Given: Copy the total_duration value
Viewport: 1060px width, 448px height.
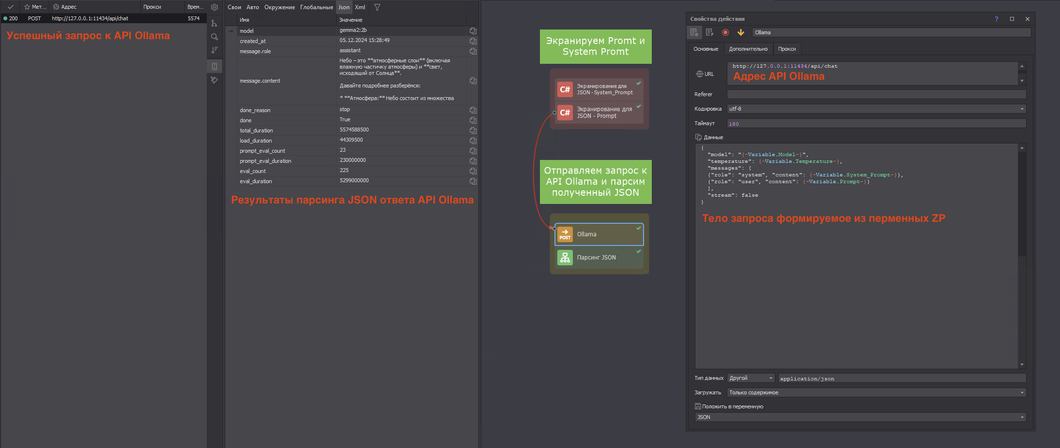Looking at the screenshot, I should tap(473, 130).
